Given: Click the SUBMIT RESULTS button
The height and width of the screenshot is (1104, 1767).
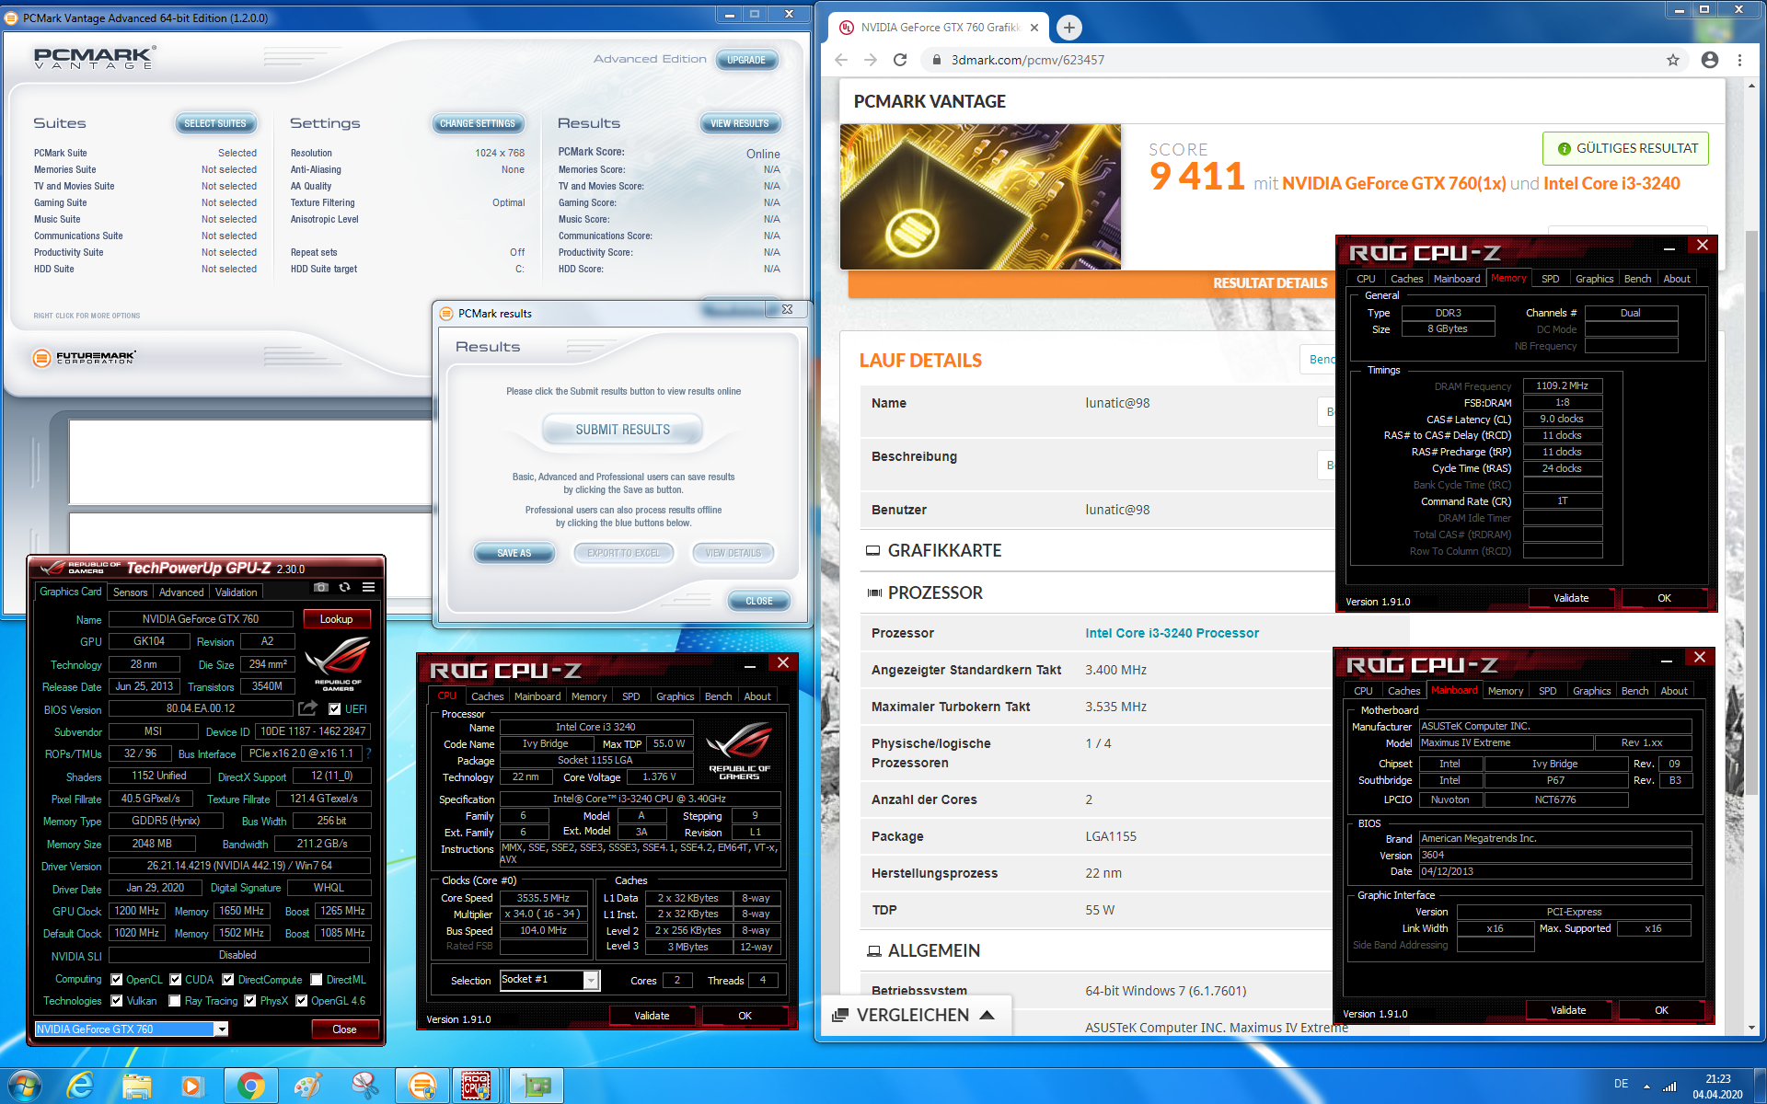Looking at the screenshot, I should (x=623, y=430).
